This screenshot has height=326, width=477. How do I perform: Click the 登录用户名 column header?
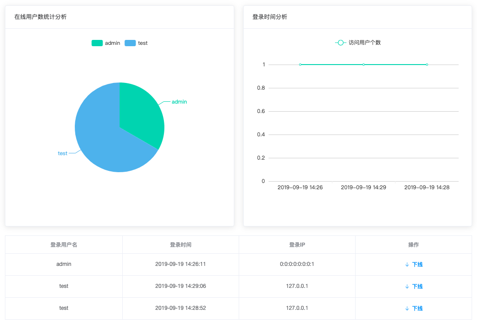[x=64, y=245]
